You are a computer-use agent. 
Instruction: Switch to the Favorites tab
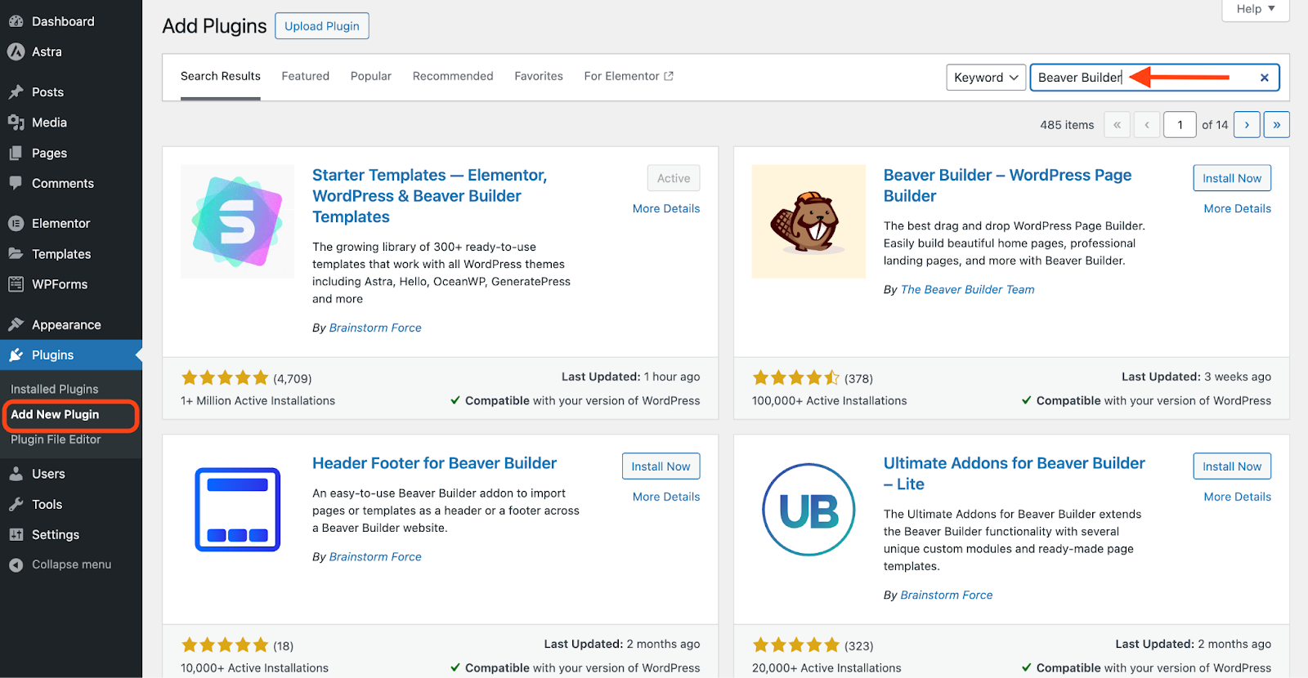point(539,76)
